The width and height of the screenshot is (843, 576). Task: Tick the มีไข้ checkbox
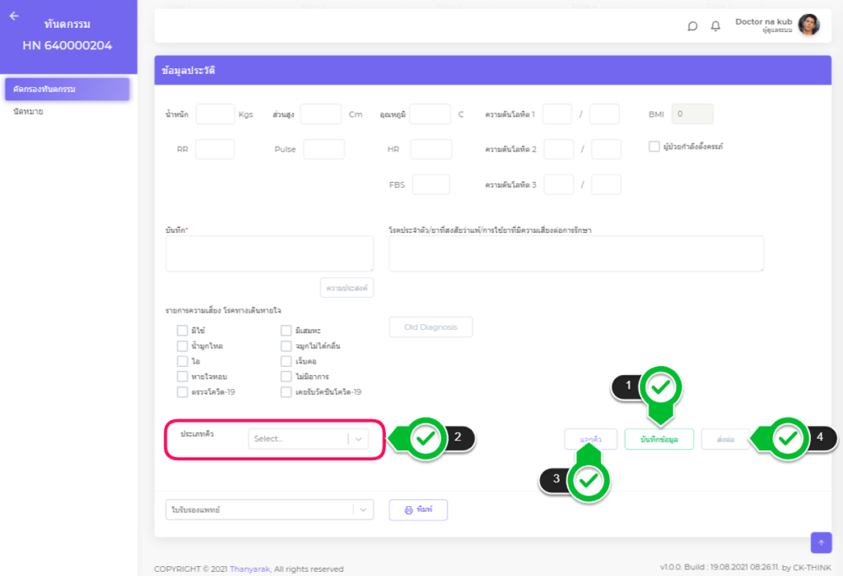click(x=182, y=331)
